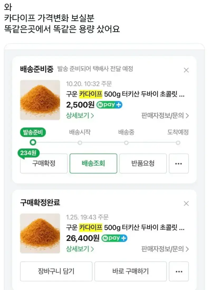The height and width of the screenshot is (290, 211).
Task: Tap the Npay+ badge beside 26,400원
Action: point(114,238)
